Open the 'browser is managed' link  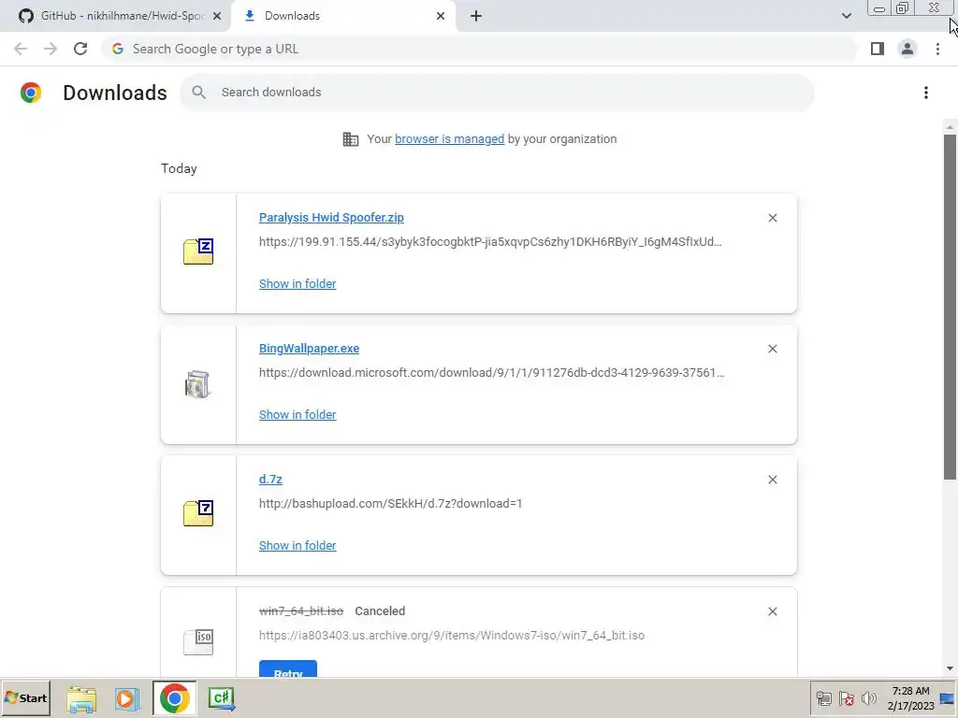[449, 138]
